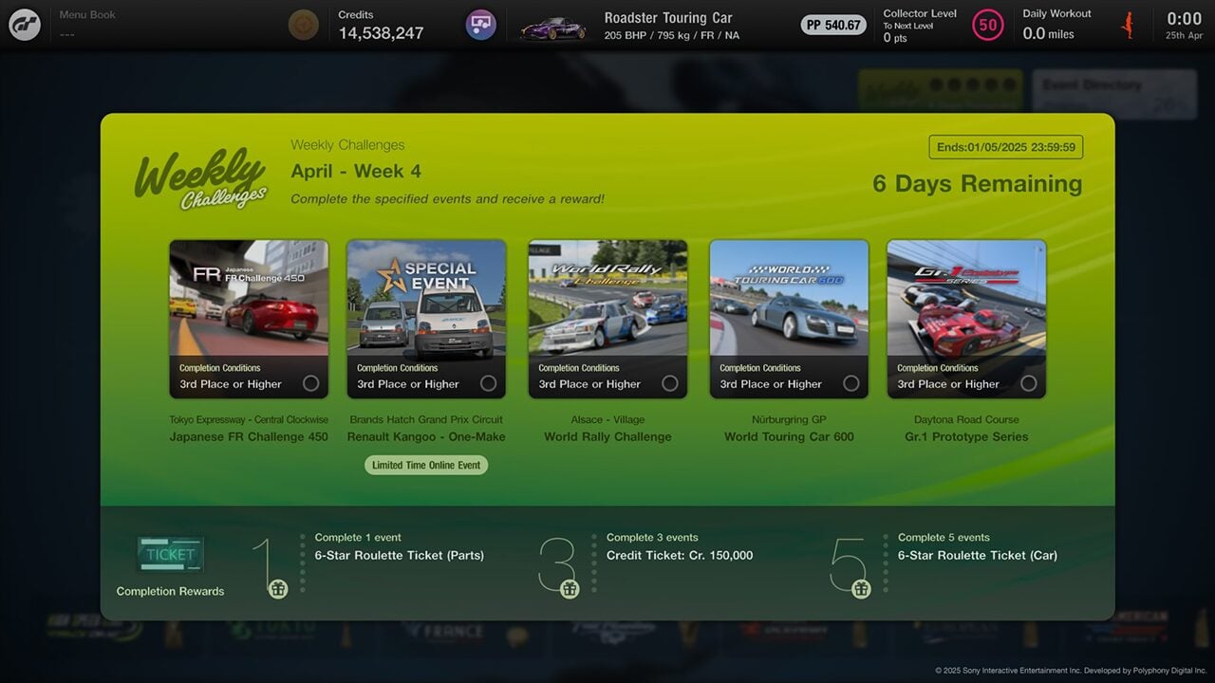This screenshot has height=683, width=1215.
Task: Click the Gr.1 Prototype Series title text
Action: point(966,436)
